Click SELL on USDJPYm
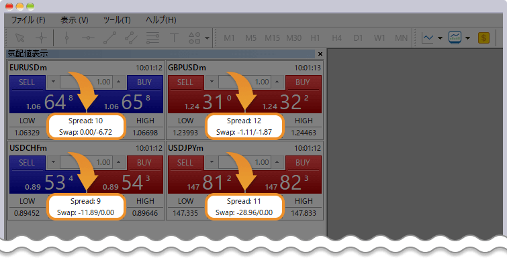The image size is (507, 260). 185,163
